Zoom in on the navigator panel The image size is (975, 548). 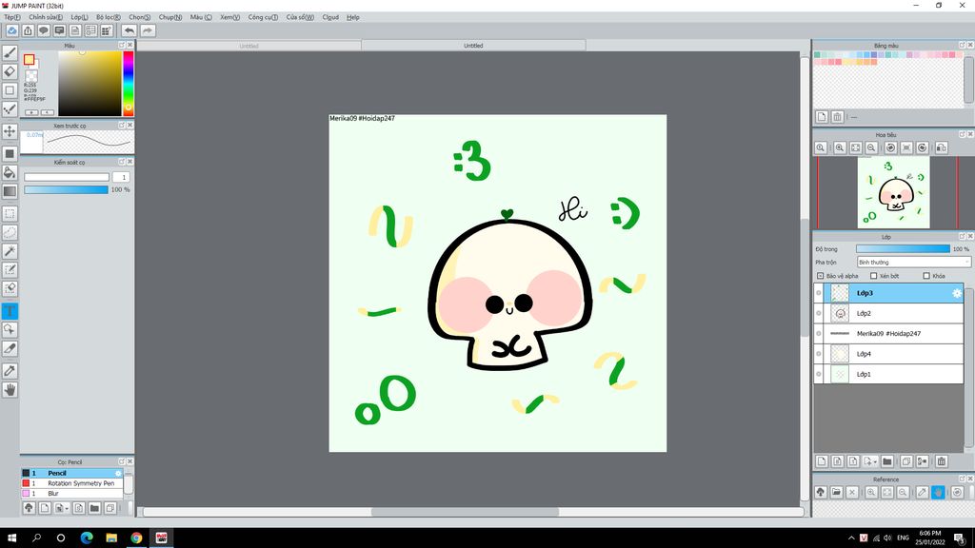pos(840,147)
